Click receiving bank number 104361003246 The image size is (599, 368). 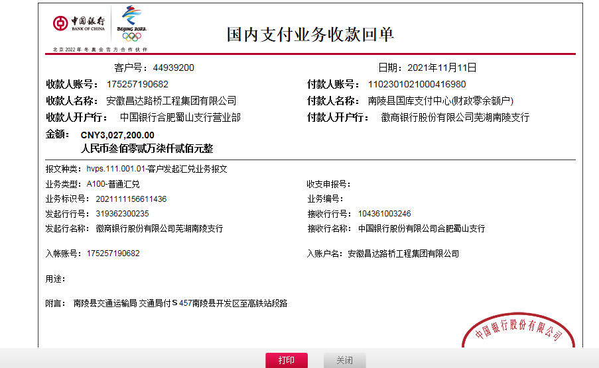coord(384,213)
